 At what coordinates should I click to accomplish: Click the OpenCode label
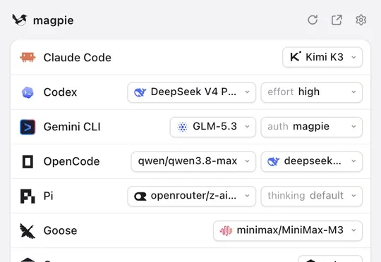[x=71, y=161]
